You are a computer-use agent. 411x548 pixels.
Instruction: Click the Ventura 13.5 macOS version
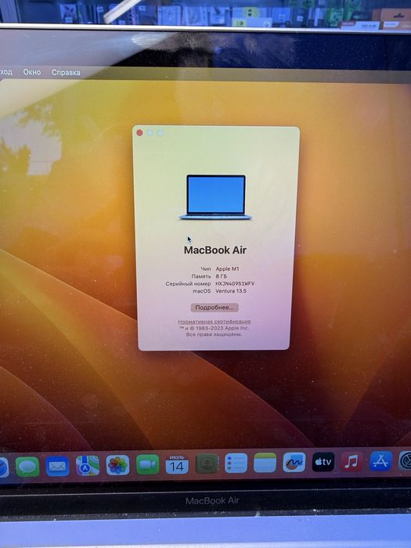pos(231,290)
